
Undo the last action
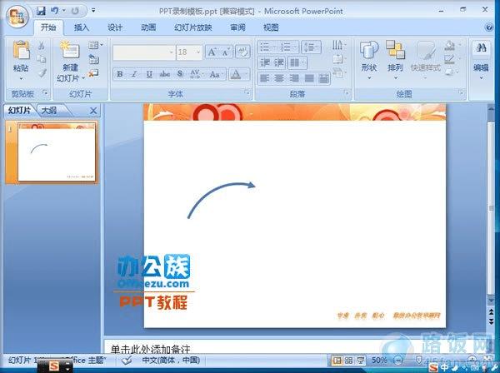[x=55, y=11]
